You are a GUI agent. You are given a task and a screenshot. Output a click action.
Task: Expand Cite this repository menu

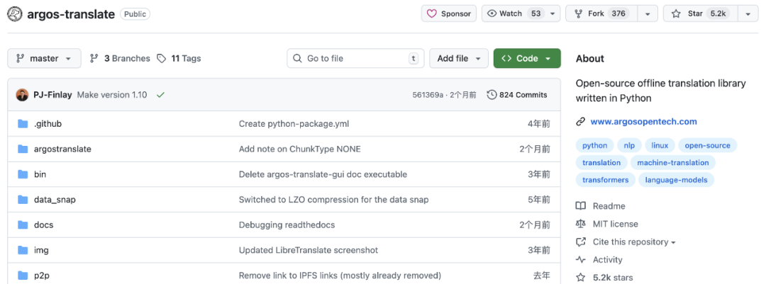point(634,242)
